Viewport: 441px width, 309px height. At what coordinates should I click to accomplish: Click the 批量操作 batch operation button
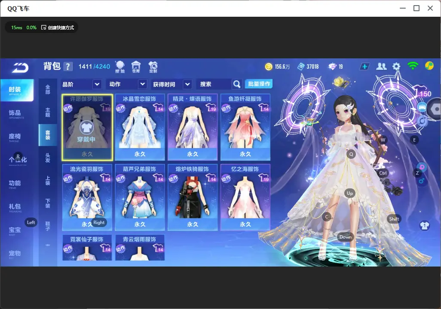tap(259, 84)
